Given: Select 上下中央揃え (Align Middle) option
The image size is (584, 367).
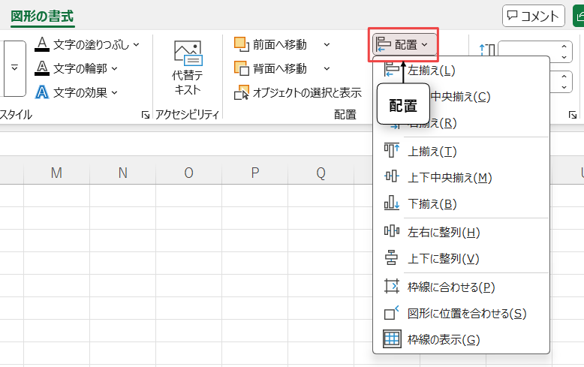Looking at the screenshot, I should (449, 177).
